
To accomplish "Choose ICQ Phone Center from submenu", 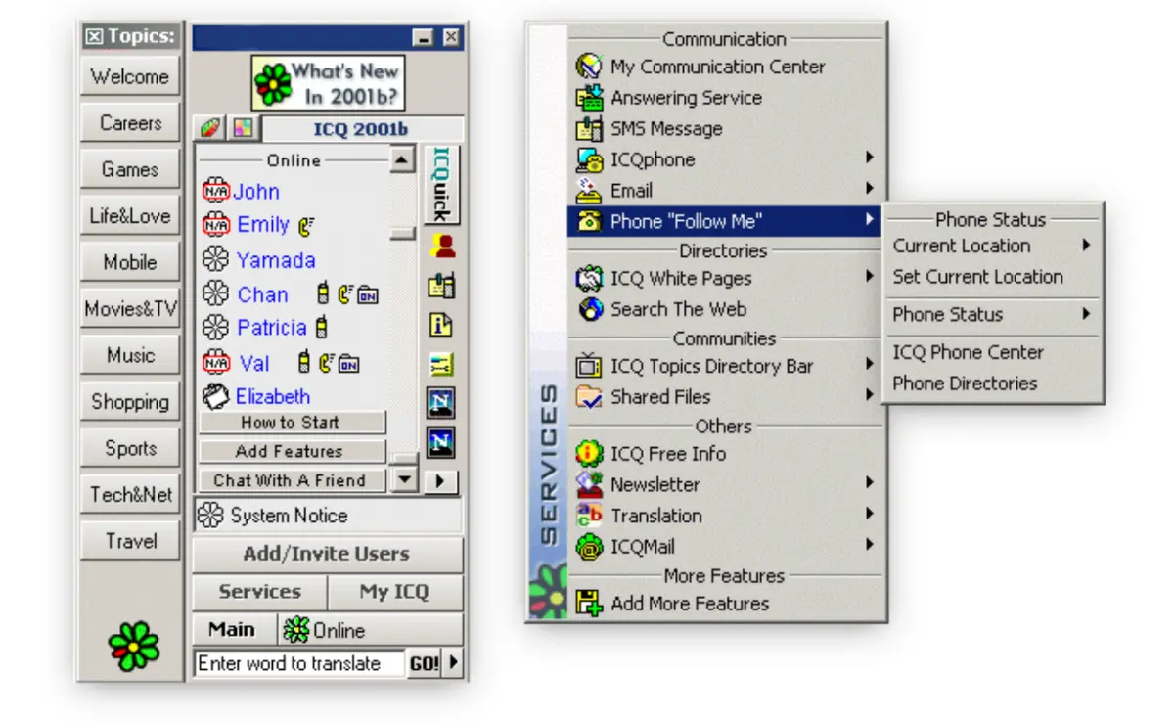I will (968, 352).
